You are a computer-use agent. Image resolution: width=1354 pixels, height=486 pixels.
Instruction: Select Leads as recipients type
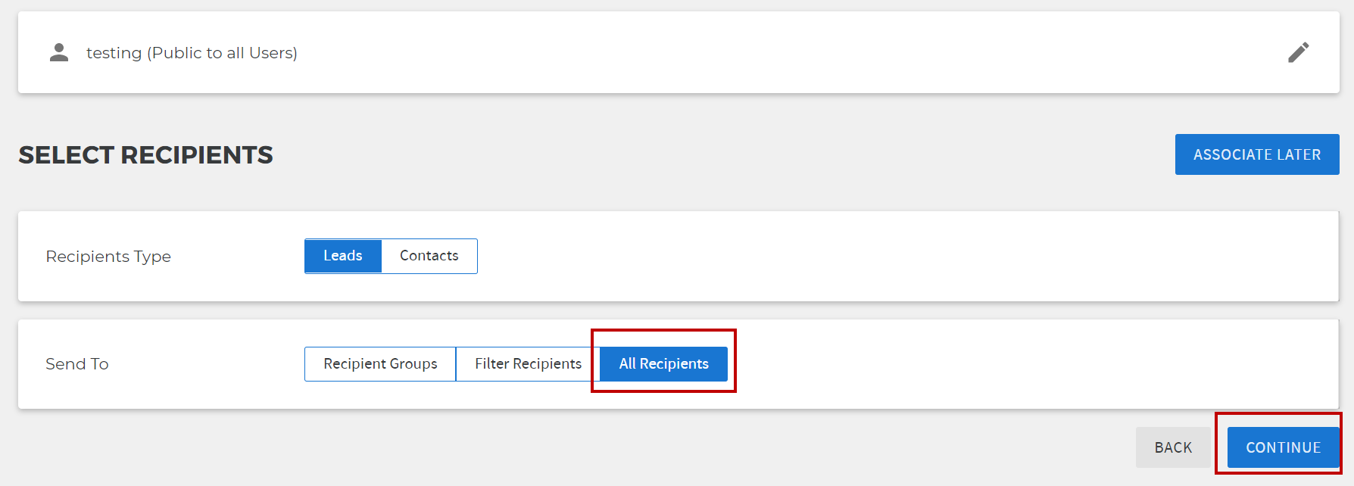point(343,256)
